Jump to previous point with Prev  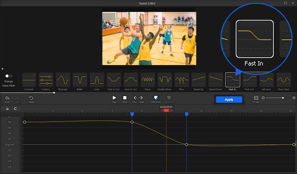(x=134, y=98)
